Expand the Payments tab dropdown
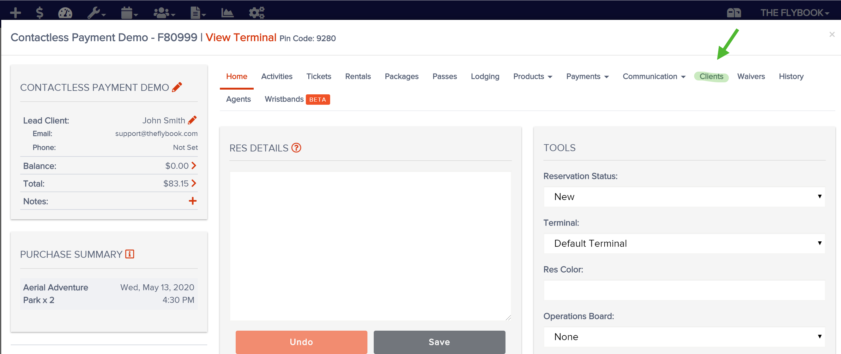841x354 pixels. point(587,76)
